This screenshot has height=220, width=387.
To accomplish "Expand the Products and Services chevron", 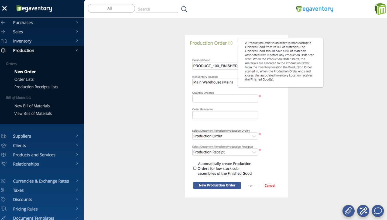I will (77, 154).
